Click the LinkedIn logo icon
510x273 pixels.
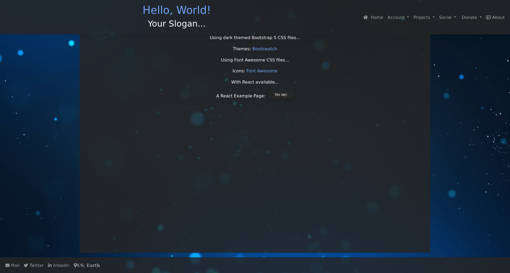[50, 265]
